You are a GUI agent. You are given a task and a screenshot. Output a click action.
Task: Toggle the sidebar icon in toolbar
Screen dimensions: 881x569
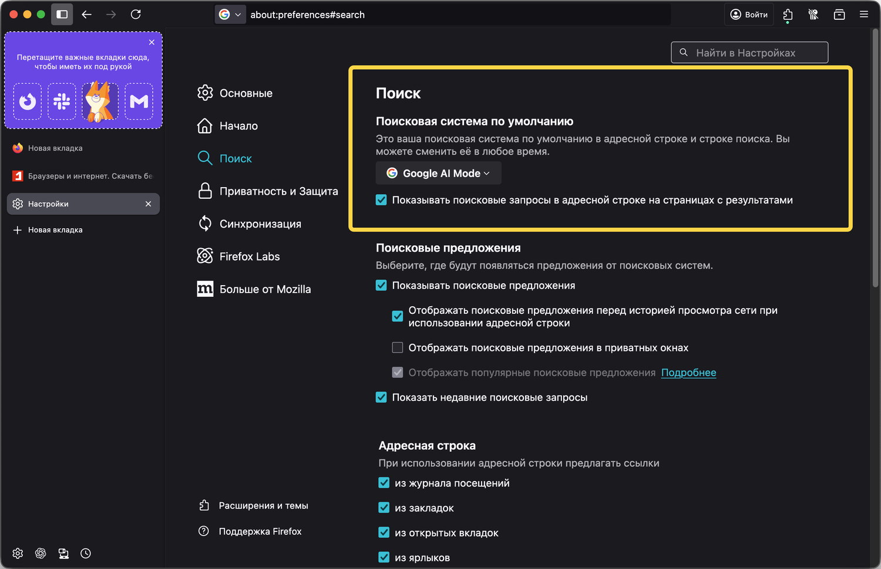tap(62, 14)
